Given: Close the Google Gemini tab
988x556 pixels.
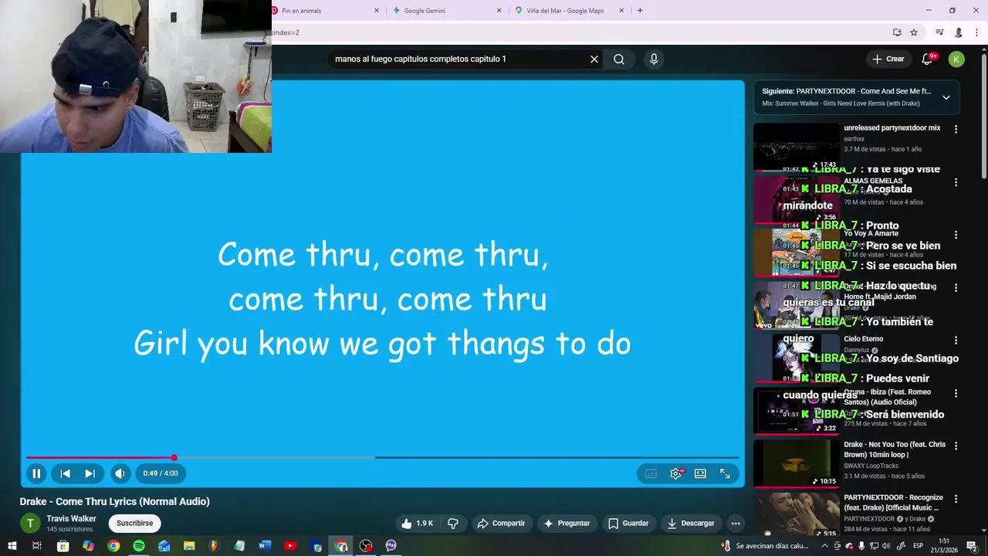Looking at the screenshot, I should tap(499, 11).
